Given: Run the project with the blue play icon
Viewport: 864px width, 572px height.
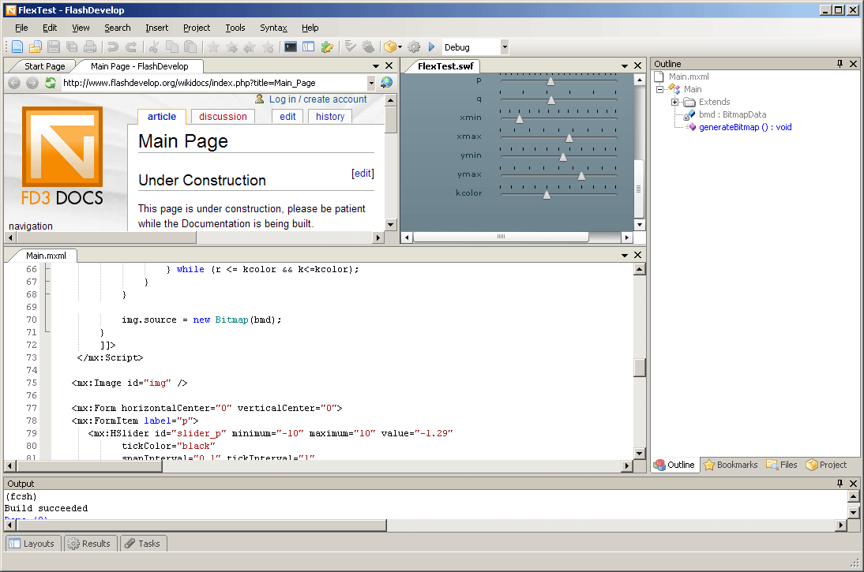Looking at the screenshot, I should [432, 47].
